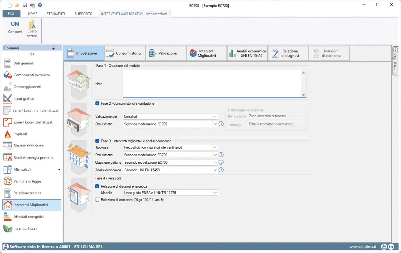Go to the Interventi Migliorativi step button
This screenshot has height=253, width=401.
pyautogui.click(x=207, y=53)
